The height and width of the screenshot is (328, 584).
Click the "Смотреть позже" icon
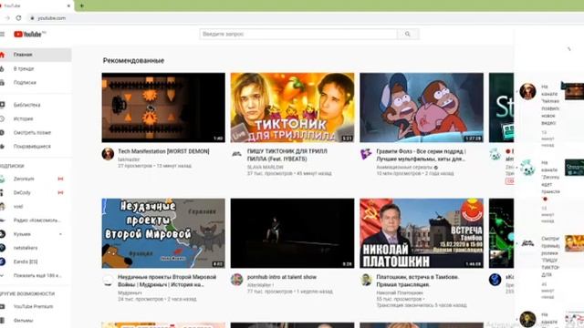(2, 132)
